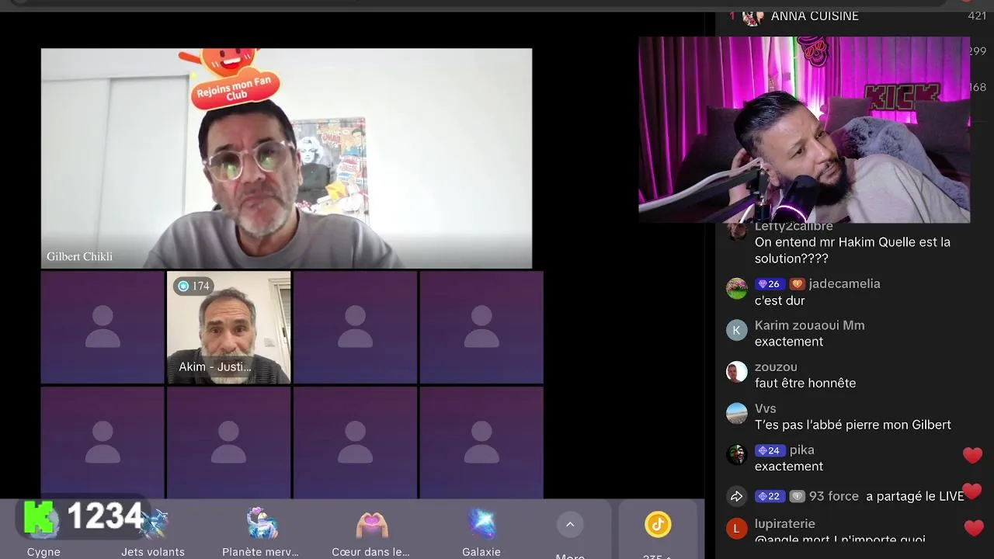Viewport: 994px width, 559px height.
Task: Choose the Cœur dans le... gift
Action: pos(371,531)
